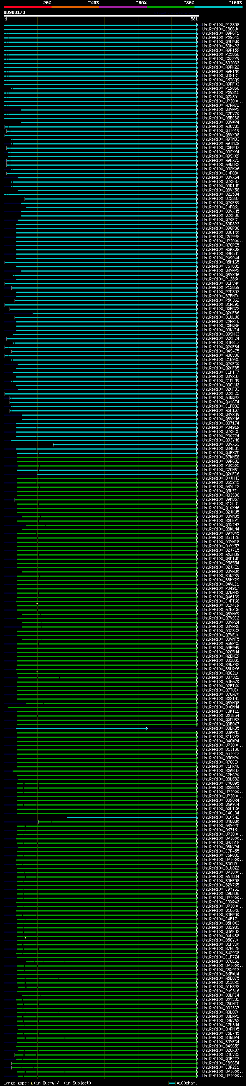The width and height of the screenshot is (246, 1086).
Task: Select hit UniRef100_B4RUV4
Action: [221, 1037]
